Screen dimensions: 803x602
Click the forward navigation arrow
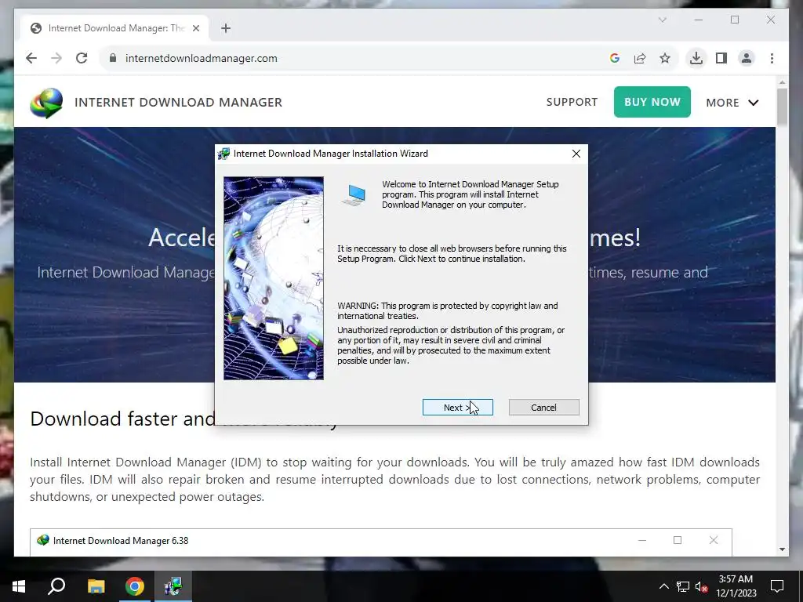pos(56,58)
